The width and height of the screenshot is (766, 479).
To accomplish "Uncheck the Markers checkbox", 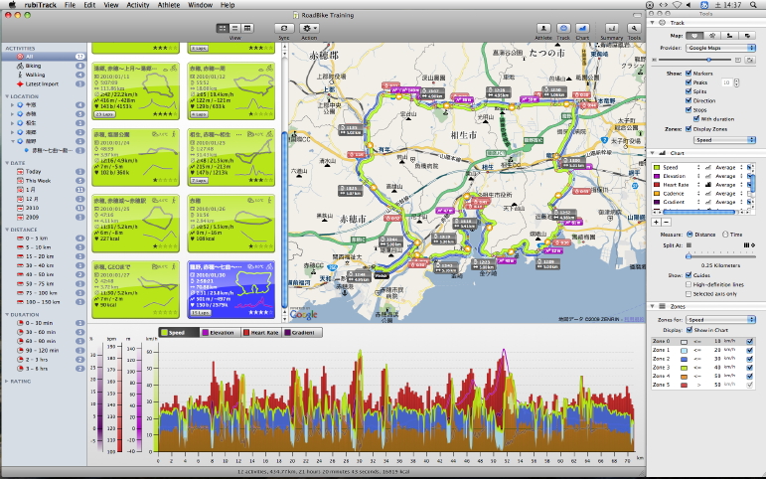I will 689,74.
